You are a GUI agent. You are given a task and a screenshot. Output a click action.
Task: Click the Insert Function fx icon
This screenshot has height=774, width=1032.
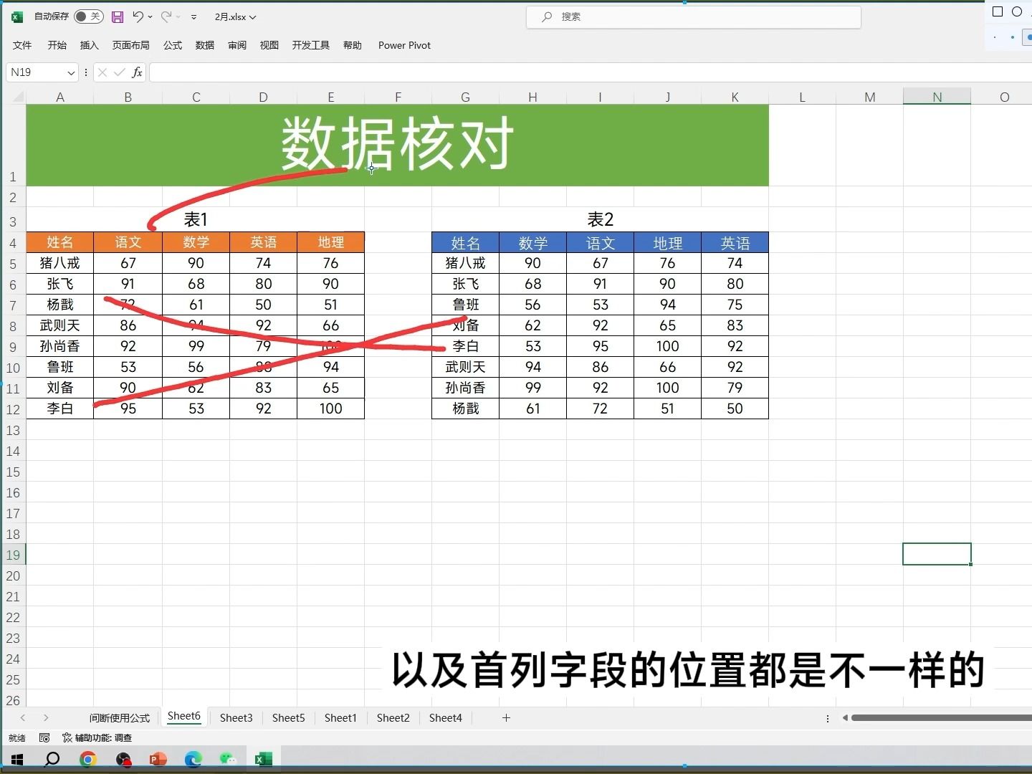[136, 72]
